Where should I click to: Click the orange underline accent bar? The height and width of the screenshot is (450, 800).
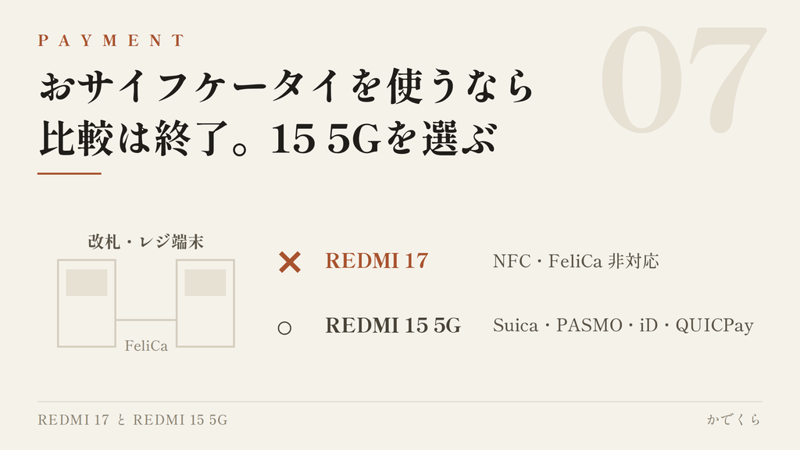70,173
